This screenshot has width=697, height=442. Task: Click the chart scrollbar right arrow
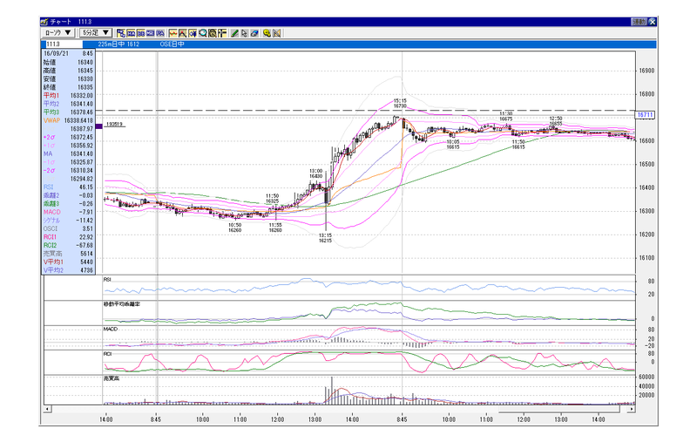point(631,409)
